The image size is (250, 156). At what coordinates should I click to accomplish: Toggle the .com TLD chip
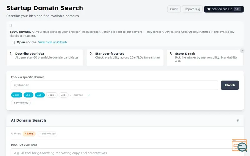point(17,95)
